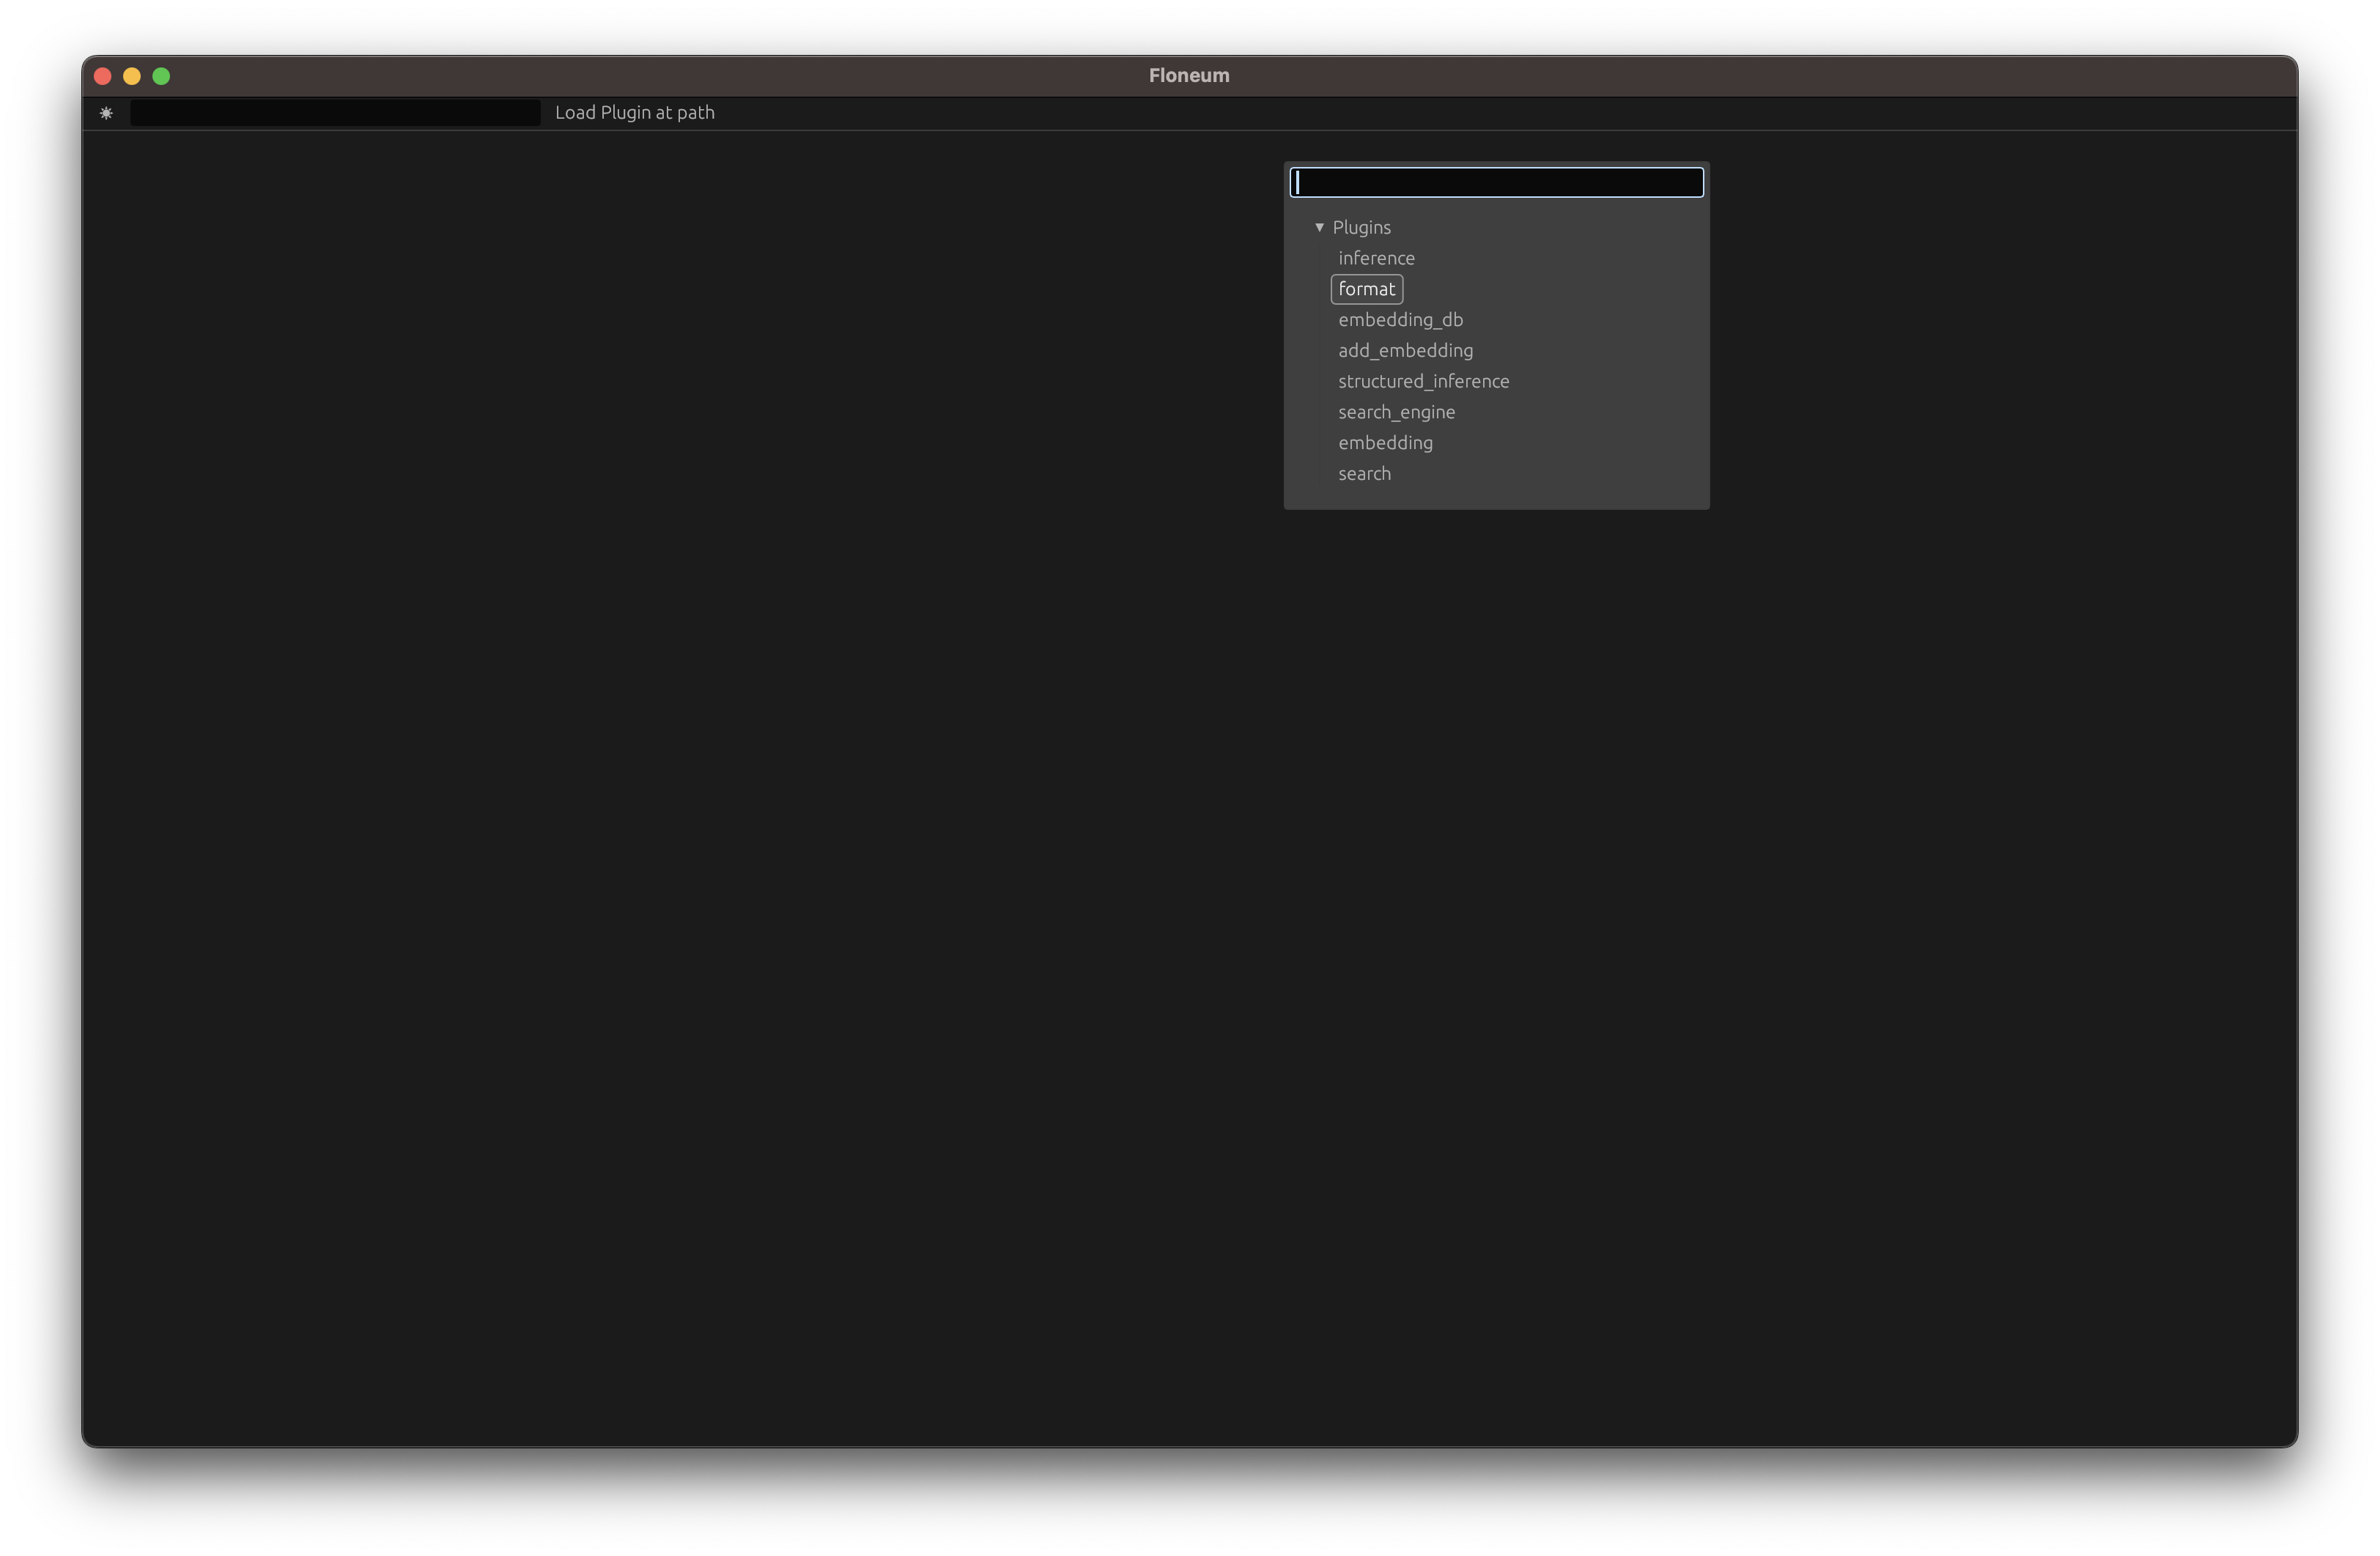2380x1556 pixels.
Task: Click the Plugins header label
Action: coord(1361,228)
